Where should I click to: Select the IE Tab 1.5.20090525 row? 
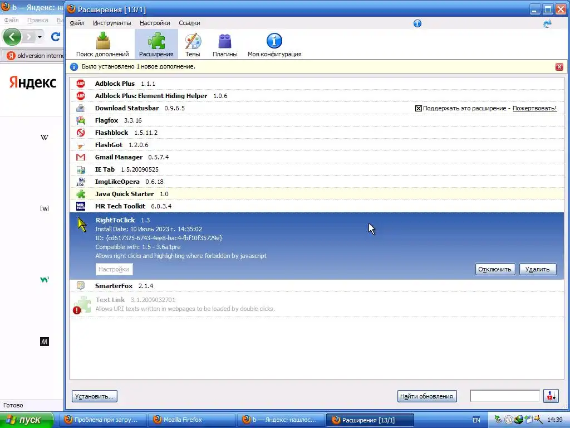click(317, 169)
